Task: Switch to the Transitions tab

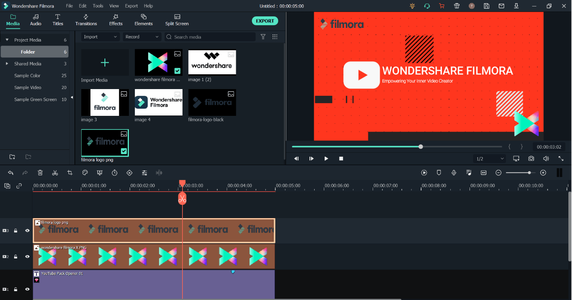Action: pyautogui.click(x=86, y=20)
